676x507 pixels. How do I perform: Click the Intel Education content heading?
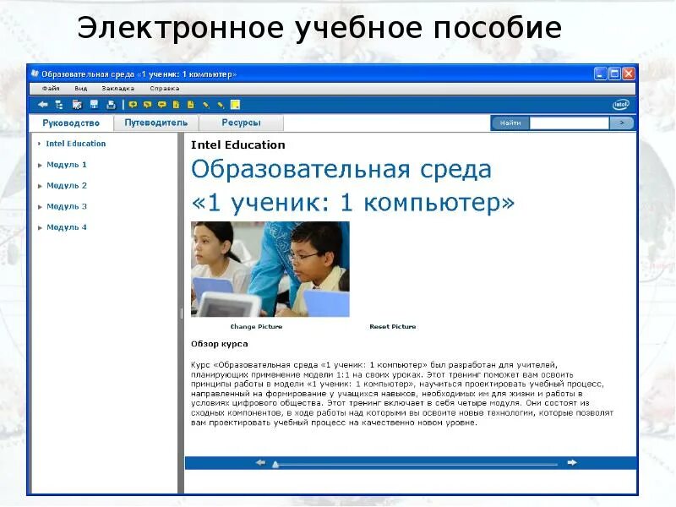238,144
